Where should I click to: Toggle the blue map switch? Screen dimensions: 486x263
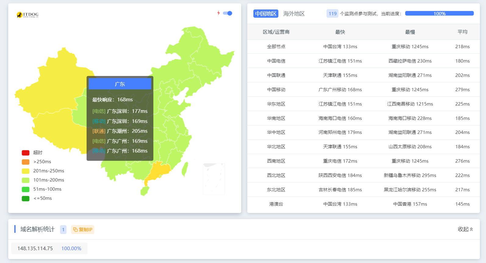tap(227, 13)
